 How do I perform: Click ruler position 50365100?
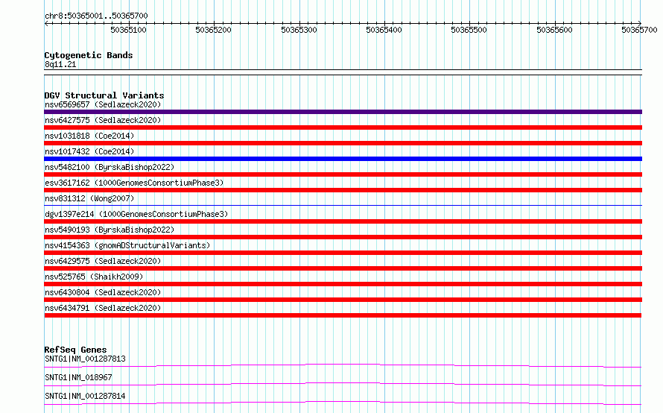click(x=129, y=30)
